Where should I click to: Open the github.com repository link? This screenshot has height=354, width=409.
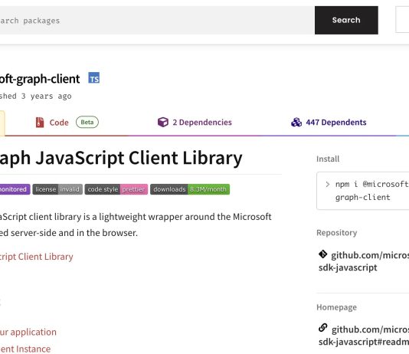(364, 261)
